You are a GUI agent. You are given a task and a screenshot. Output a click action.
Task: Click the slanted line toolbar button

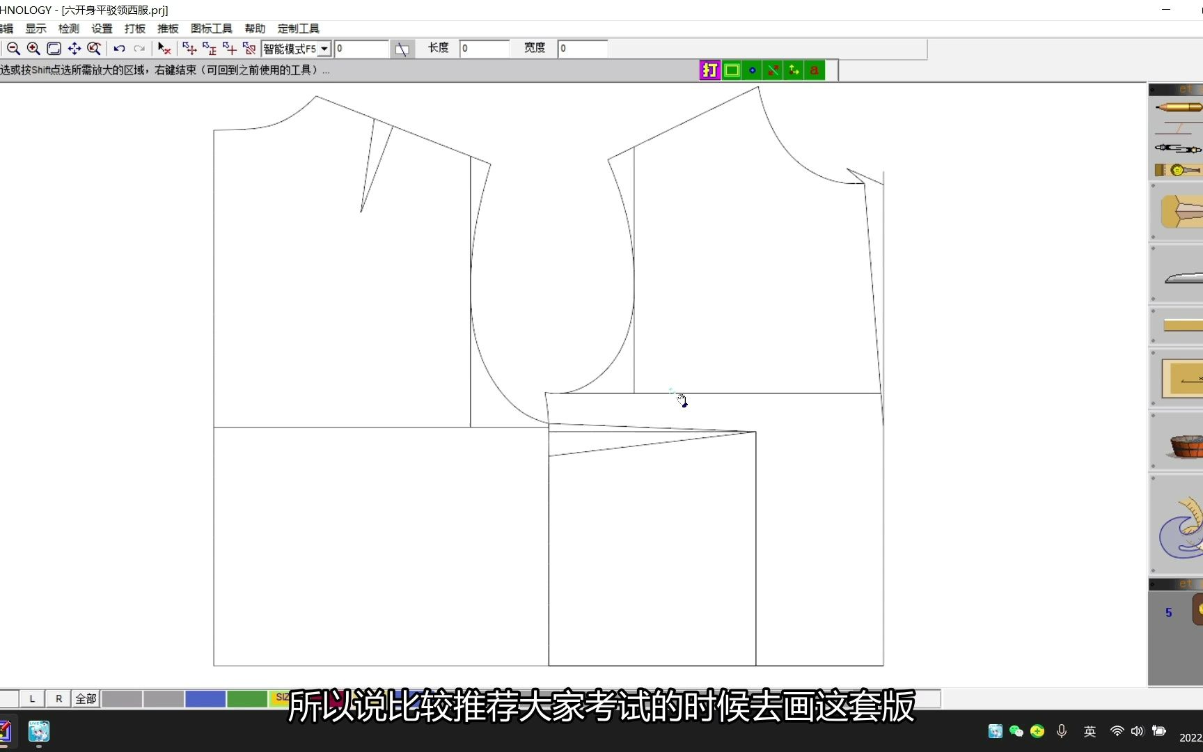pyautogui.click(x=402, y=49)
